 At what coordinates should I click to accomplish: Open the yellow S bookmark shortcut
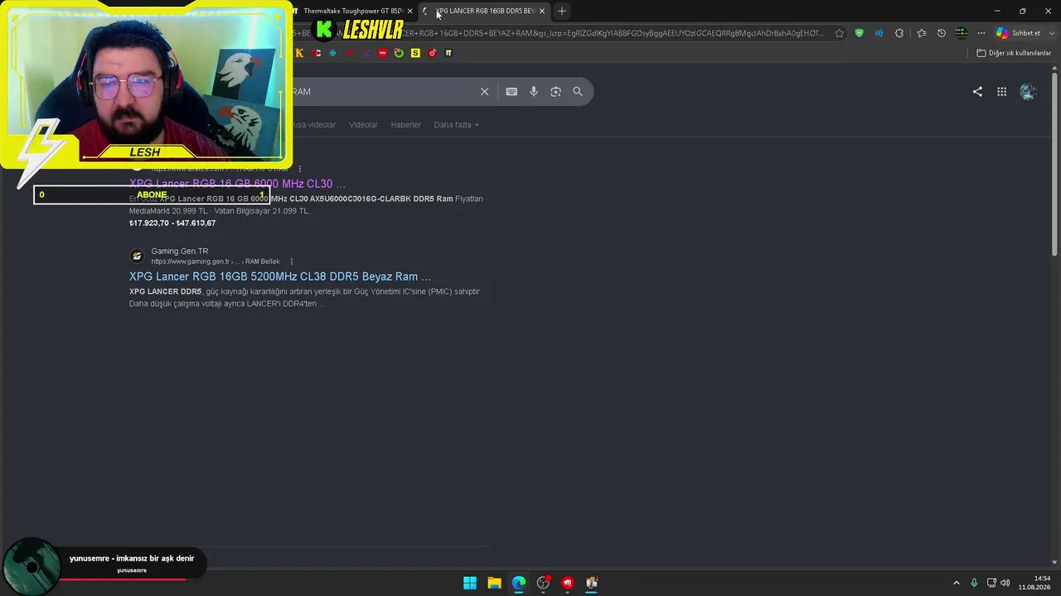coord(415,53)
